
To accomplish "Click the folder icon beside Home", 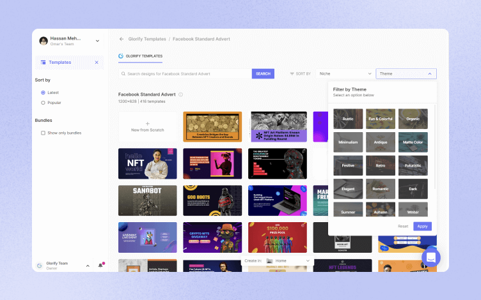I will [269, 261].
